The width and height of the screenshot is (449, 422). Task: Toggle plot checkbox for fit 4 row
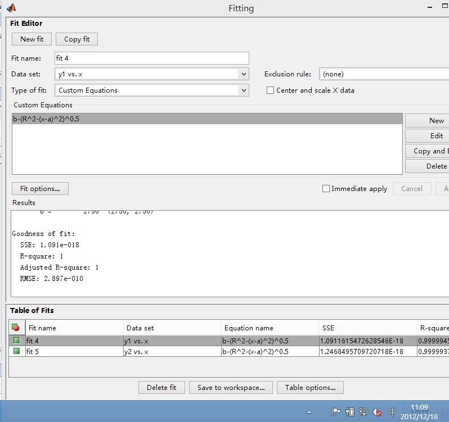[x=17, y=340]
